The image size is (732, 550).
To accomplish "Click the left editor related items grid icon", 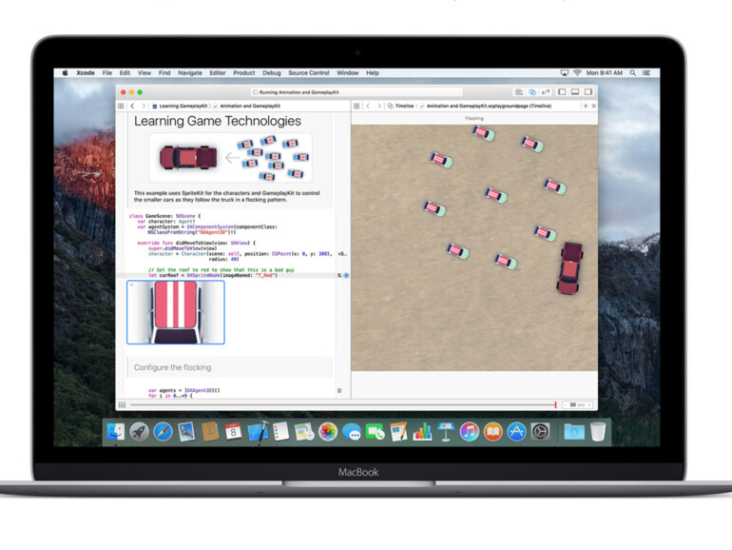I will coord(121,106).
